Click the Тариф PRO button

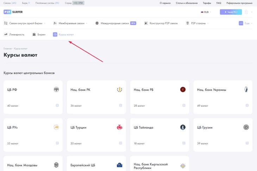click(231, 12)
